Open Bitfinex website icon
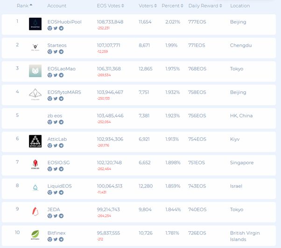The width and height of the screenshot is (281, 248). (50, 239)
